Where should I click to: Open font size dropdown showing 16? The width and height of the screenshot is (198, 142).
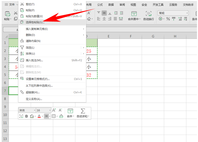(x=44, y=110)
